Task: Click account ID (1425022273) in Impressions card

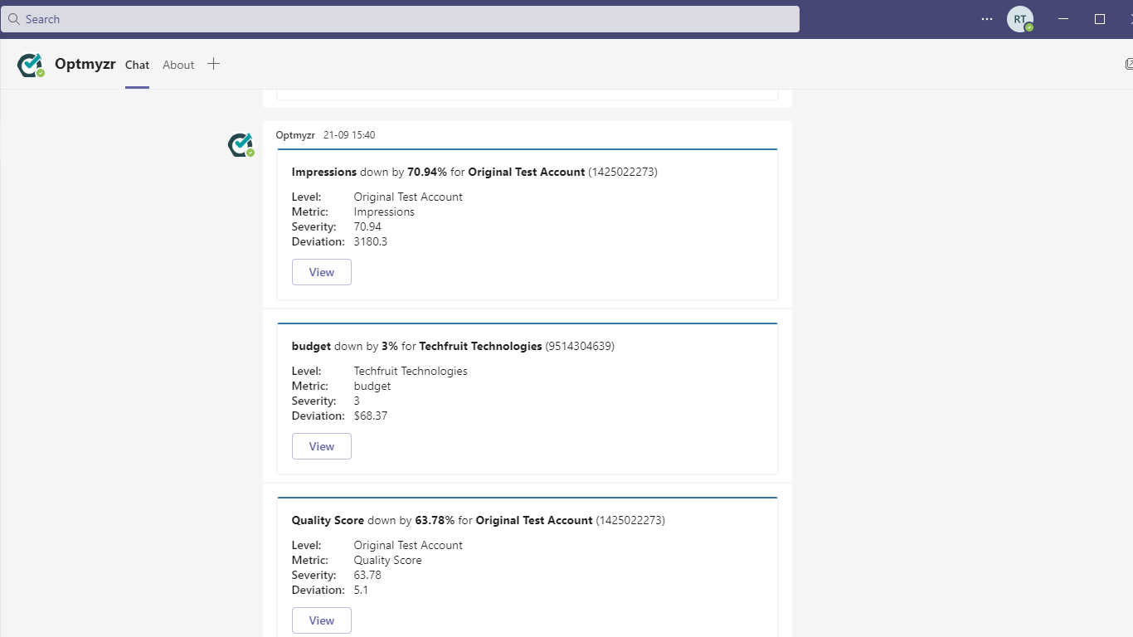Action: tap(623, 172)
